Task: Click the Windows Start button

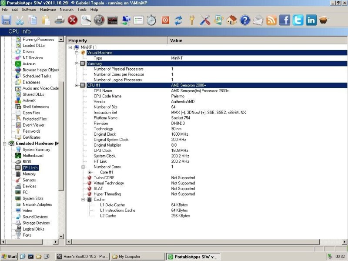Action: pos(9,257)
